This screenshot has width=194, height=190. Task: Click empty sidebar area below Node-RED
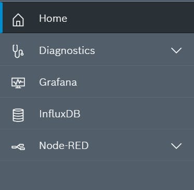[x=97, y=175]
